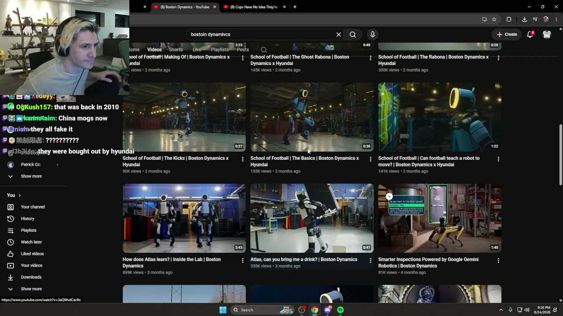The height and width of the screenshot is (316, 563).
Task: Click the Windows taskbar search box
Action: point(262,310)
